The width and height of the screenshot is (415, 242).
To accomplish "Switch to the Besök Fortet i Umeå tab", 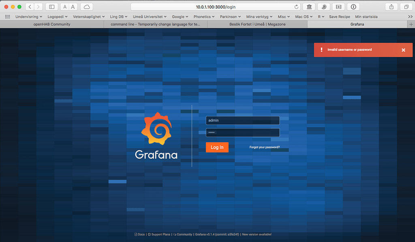I will (x=257, y=24).
